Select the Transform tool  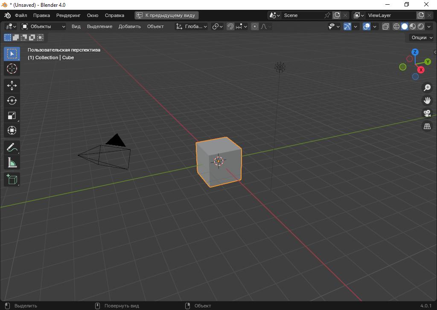(12, 130)
